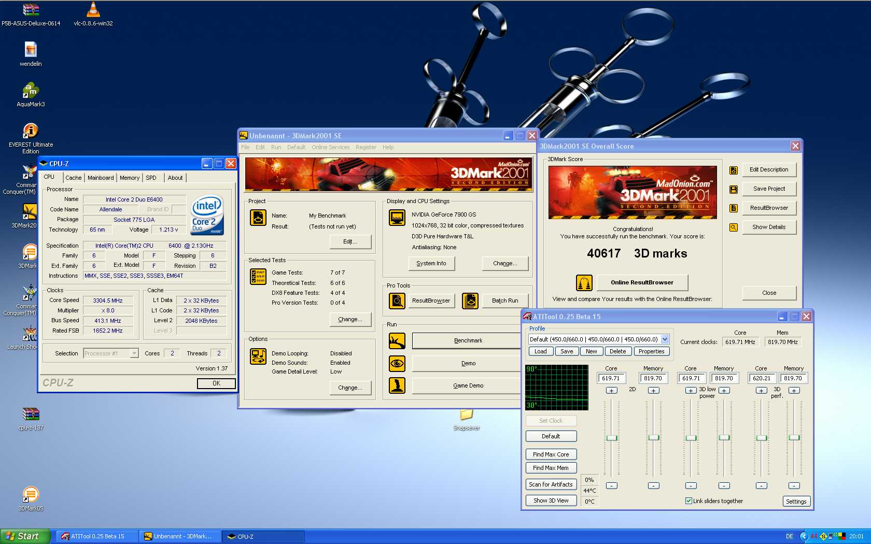Open the File menu in 3DMark2001 SE
This screenshot has width=871, height=544.
(x=245, y=147)
